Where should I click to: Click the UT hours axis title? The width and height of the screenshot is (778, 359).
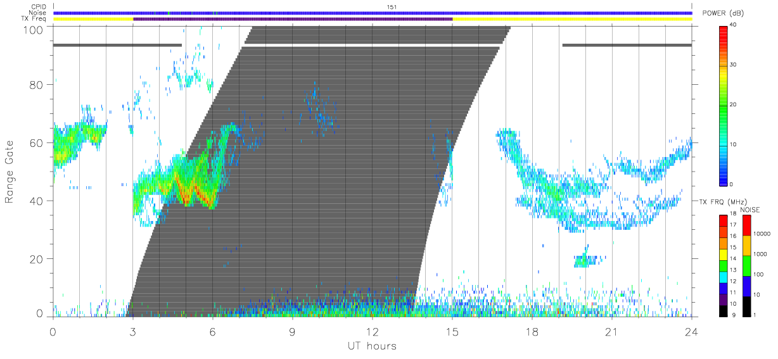pyautogui.click(x=372, y=346)
